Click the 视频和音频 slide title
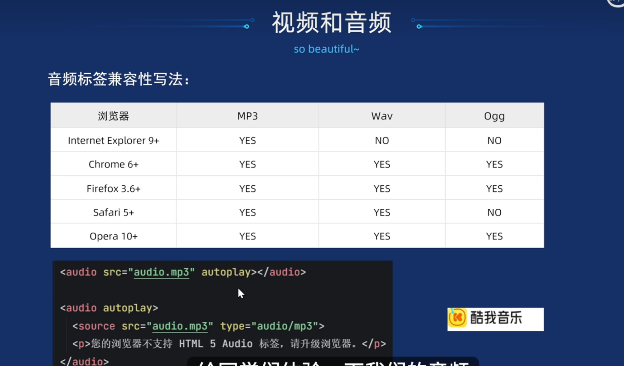 pos(332,23)
